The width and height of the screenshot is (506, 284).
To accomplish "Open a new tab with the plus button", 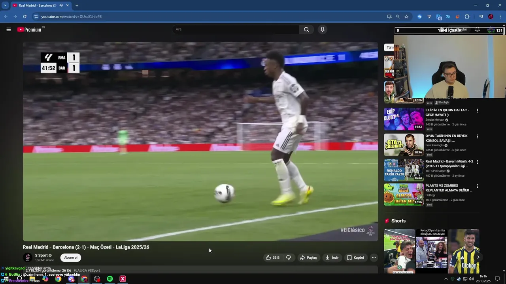I will [x=77, y=6].
